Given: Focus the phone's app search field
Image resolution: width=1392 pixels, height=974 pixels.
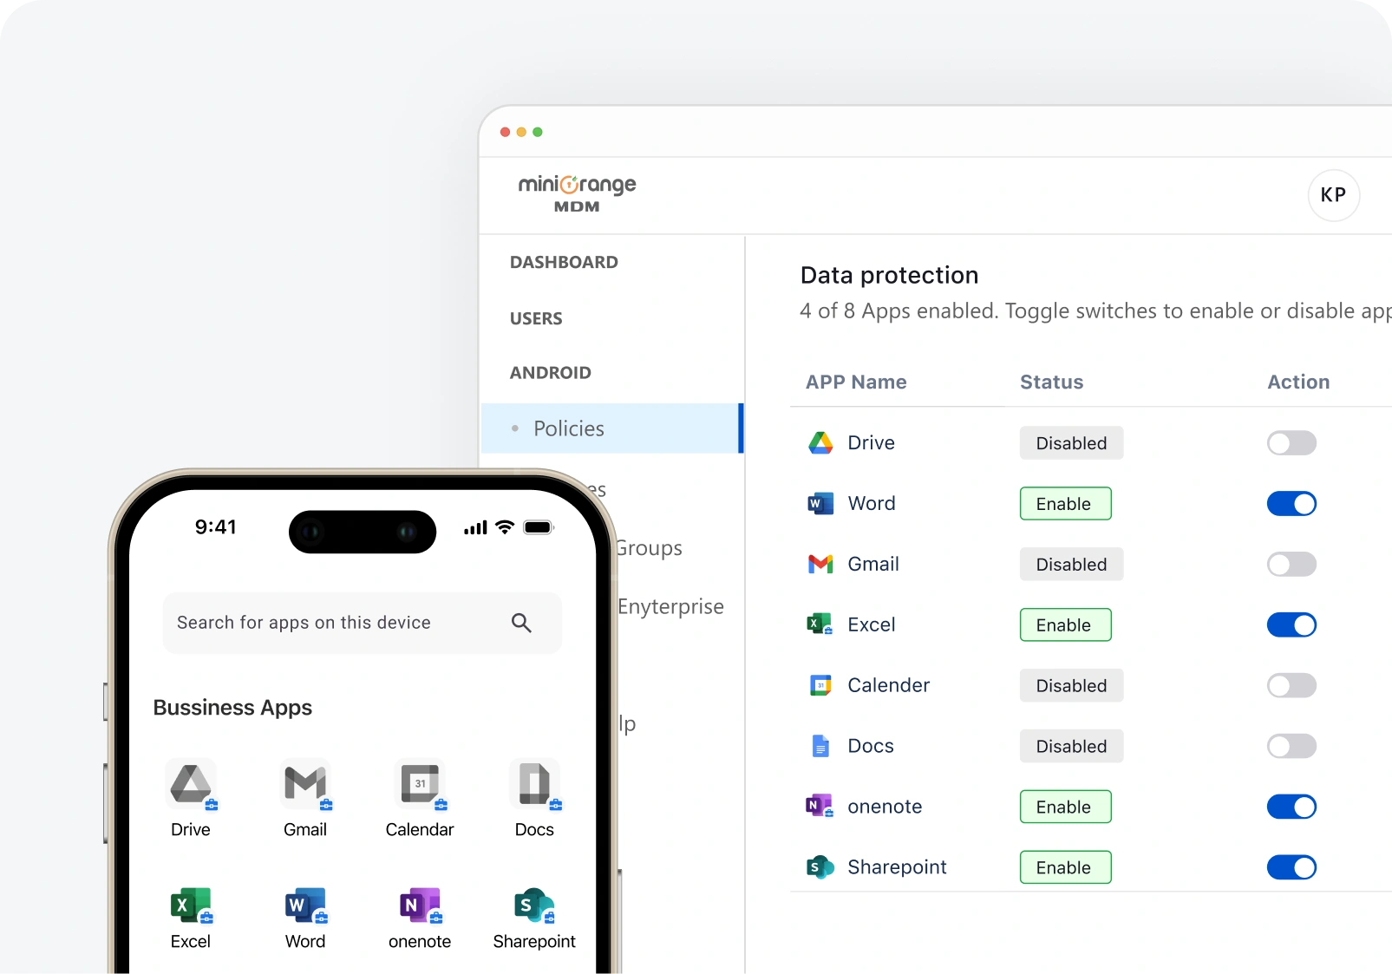Looking at the screenshot, I should [363, 623].
